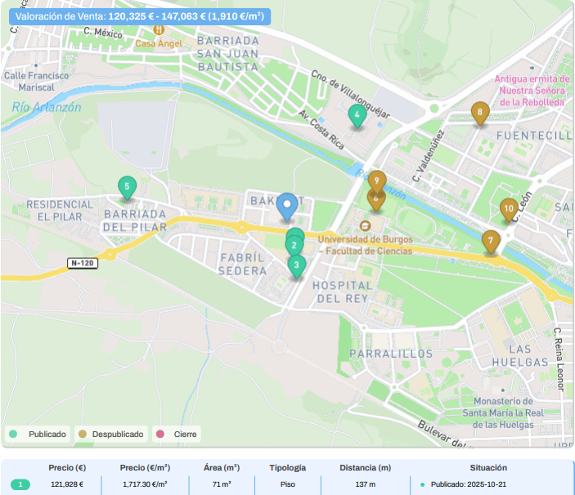Click brown map marker number 9
Image resolution: width=575 pixels, height=495 pixels.
(377, 181)
